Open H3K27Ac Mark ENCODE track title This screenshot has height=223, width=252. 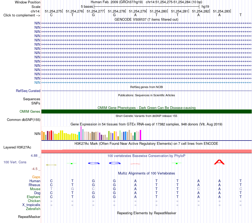(146, 144)
